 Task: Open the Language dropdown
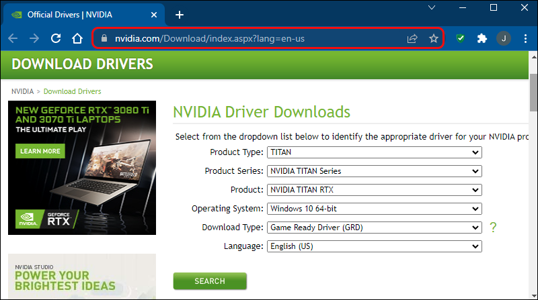point(375,246)
